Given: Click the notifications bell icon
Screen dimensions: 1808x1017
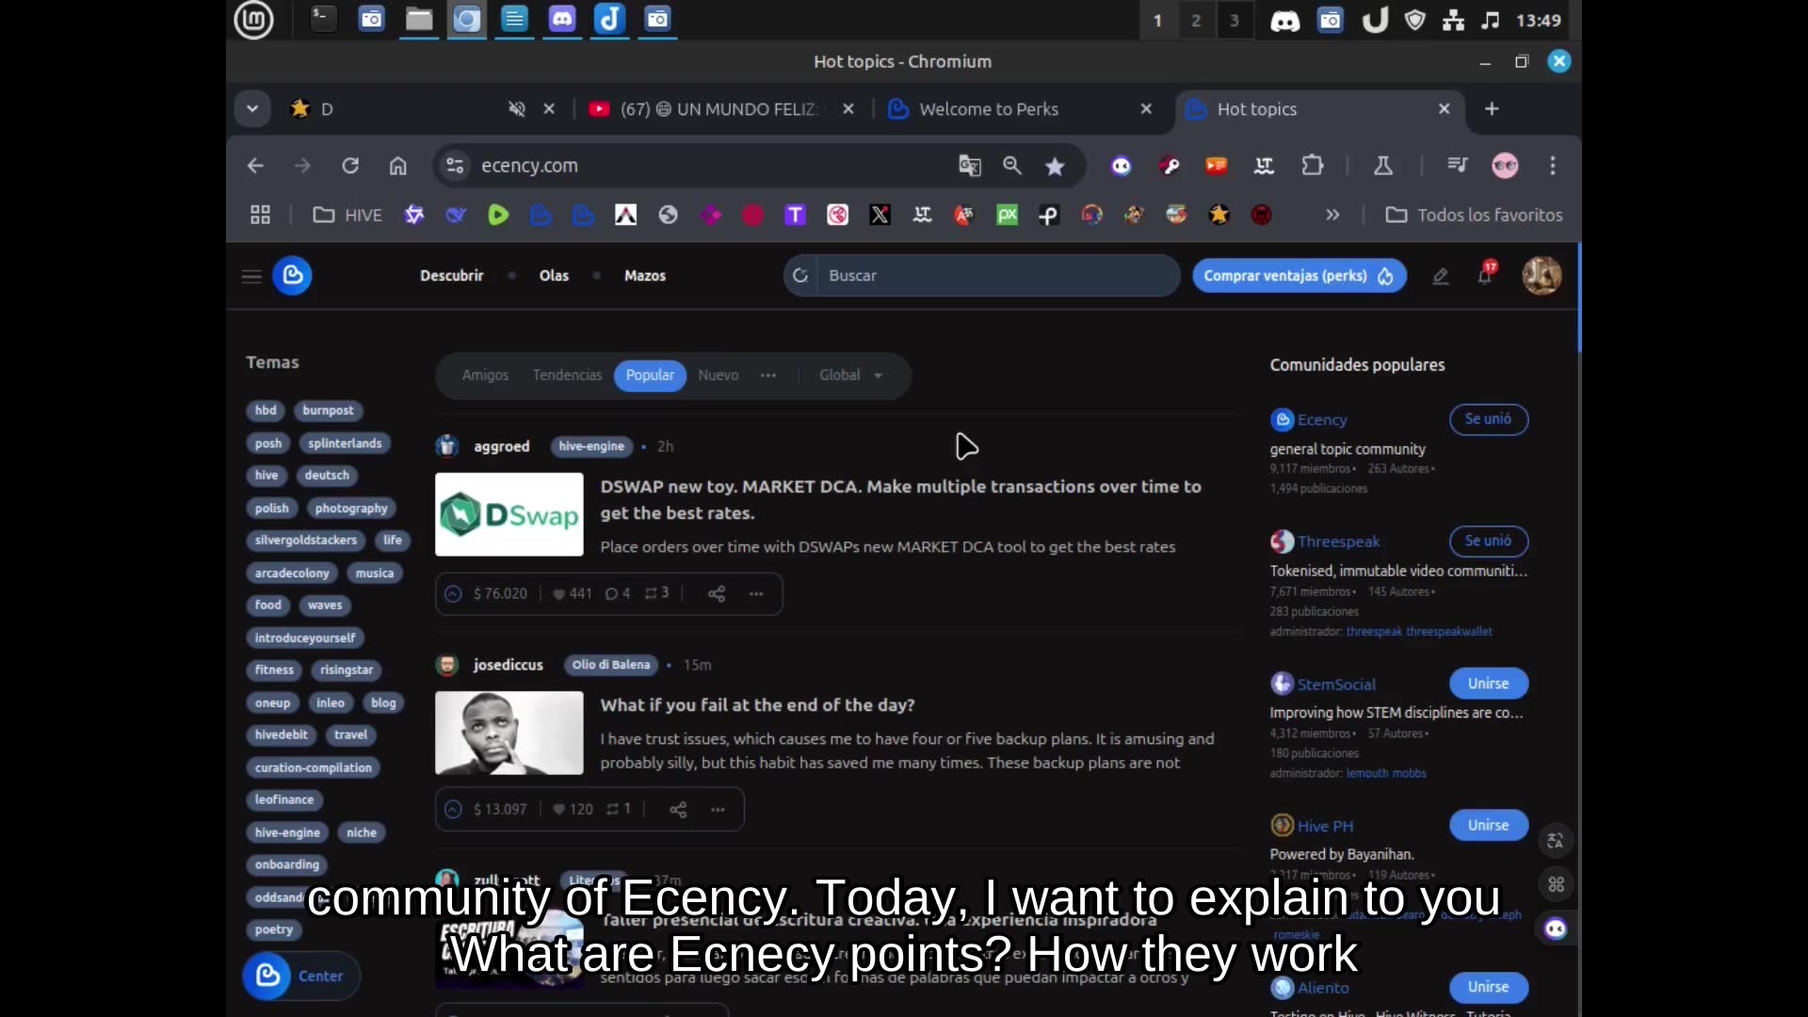Looking at the screenshot, I should tap(1485, 275).
